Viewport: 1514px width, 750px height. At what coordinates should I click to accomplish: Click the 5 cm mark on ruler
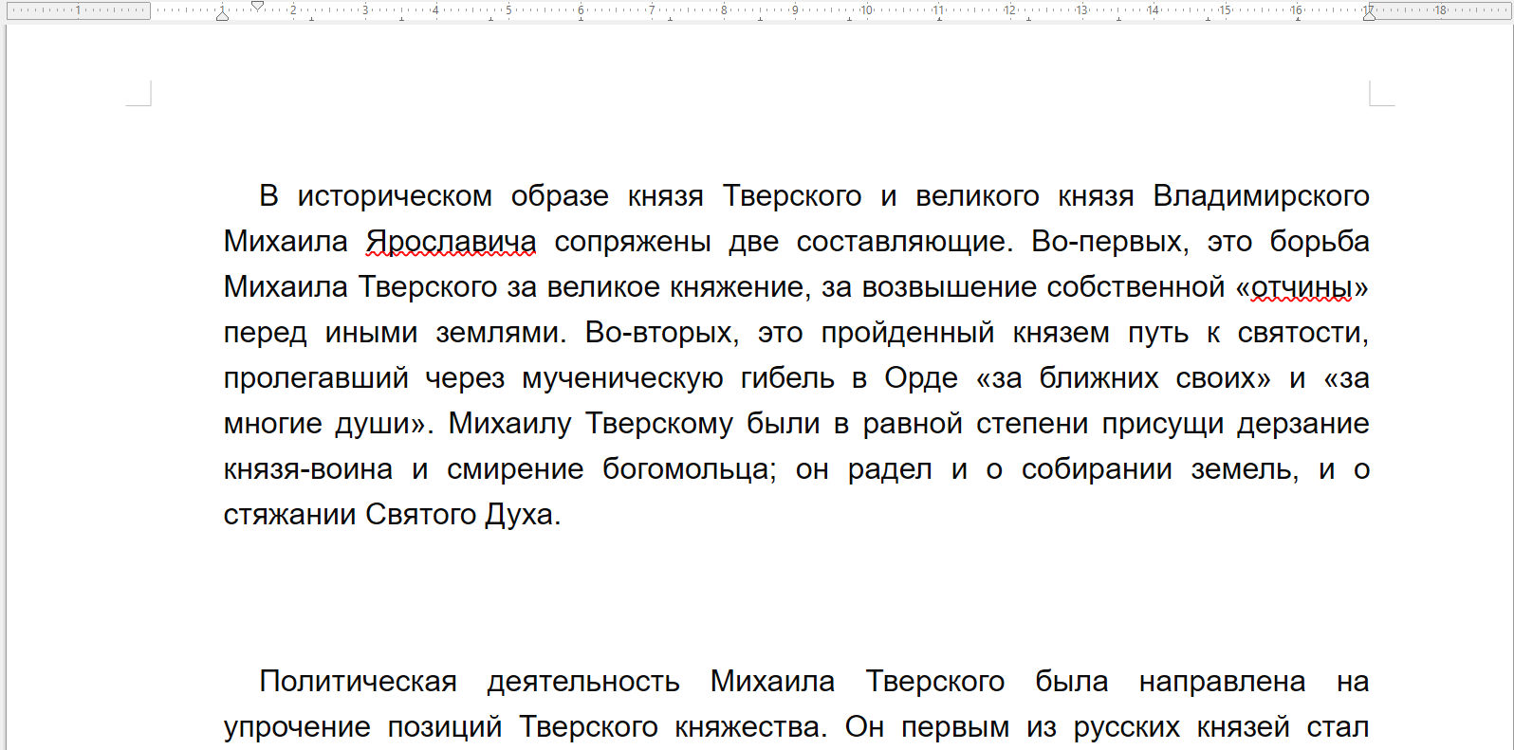pos(508,10)
